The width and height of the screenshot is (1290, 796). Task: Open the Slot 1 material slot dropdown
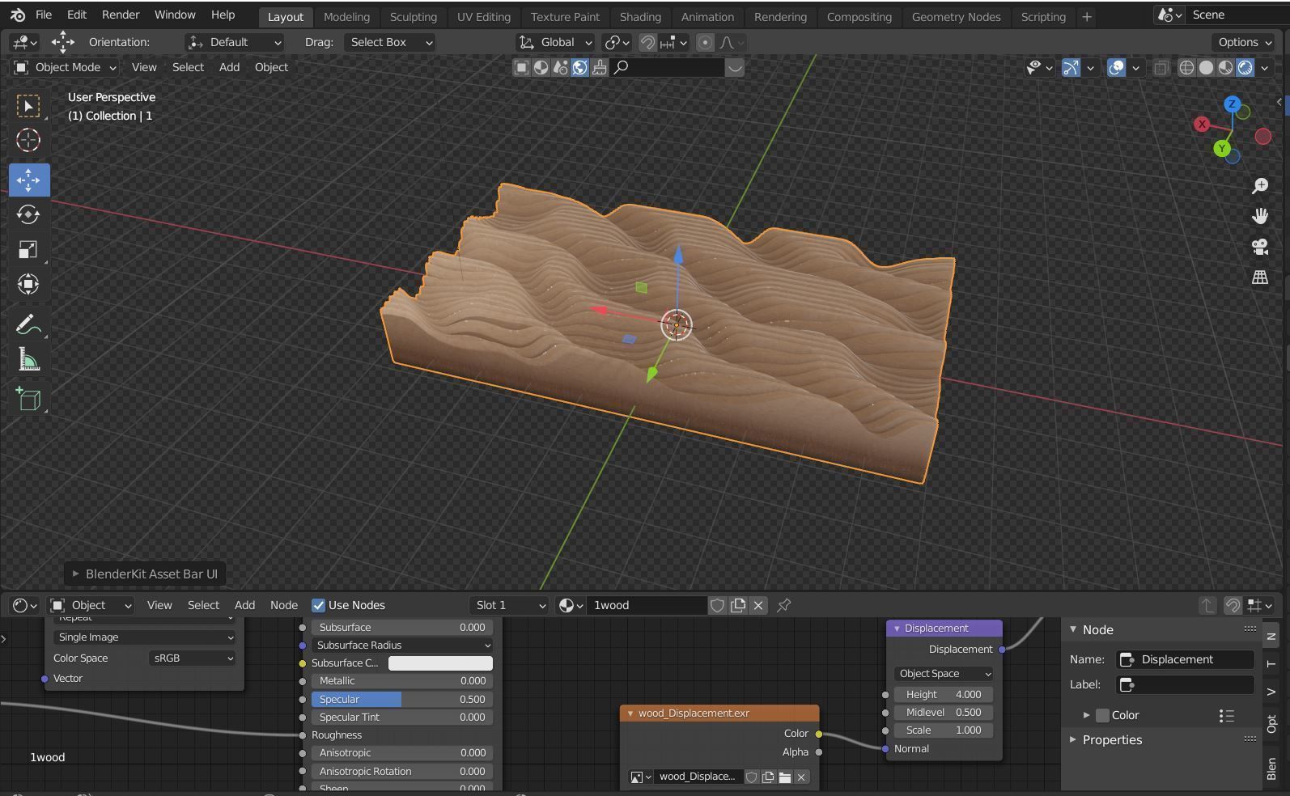coord(509,605)
